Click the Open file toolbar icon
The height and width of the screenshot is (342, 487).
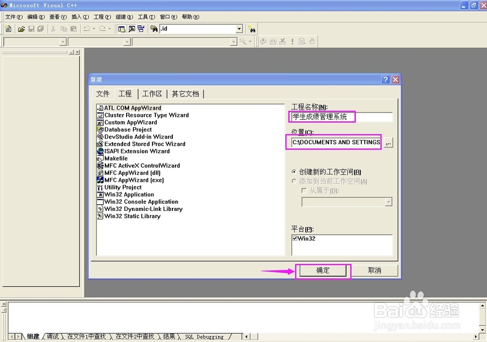[21, 29]
